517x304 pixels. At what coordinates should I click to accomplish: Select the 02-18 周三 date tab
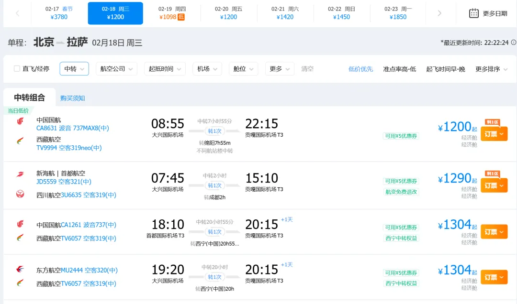(x=115, y=13)
